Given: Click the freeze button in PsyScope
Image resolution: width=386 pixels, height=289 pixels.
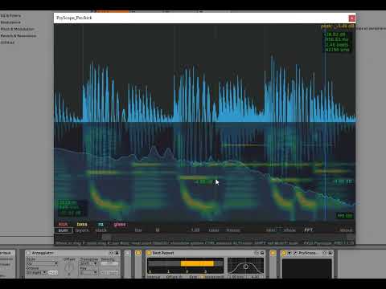Looking at the screenshot, I should (233, 230).
